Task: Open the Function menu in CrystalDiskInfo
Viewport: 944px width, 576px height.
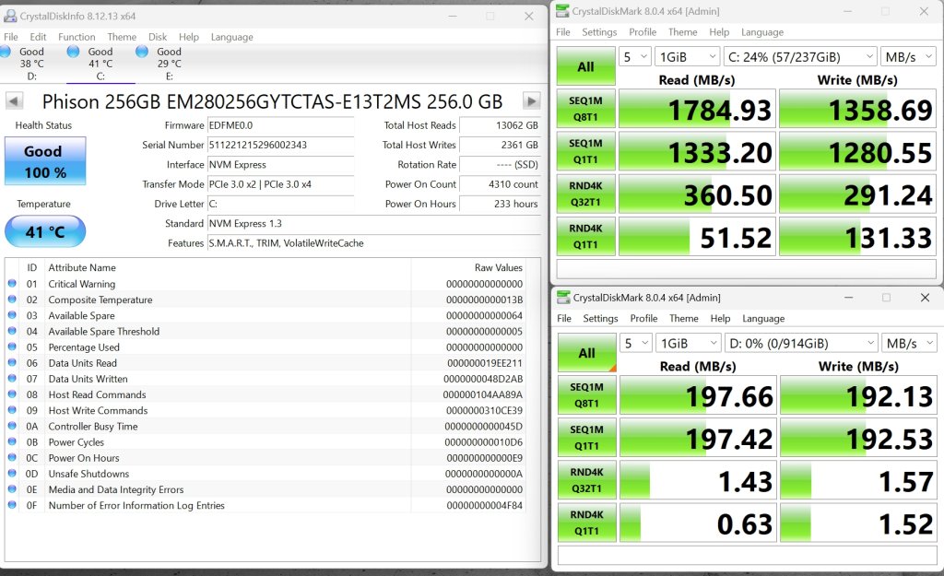Action: [x=77, y=37]
